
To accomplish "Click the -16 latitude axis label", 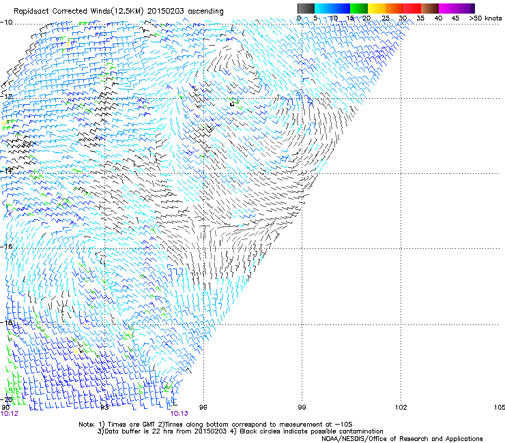I will point(6,247).
